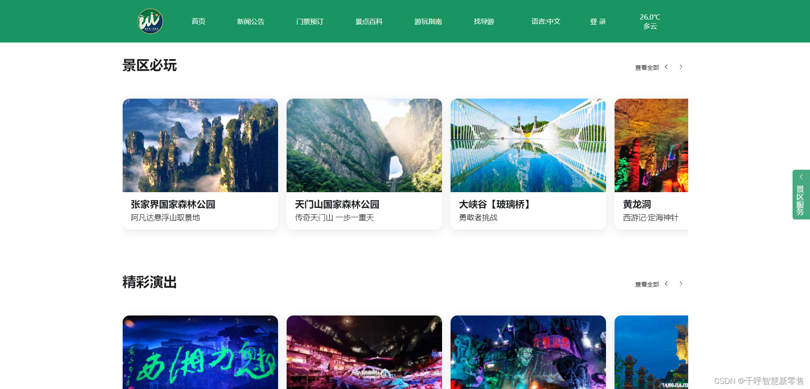The image size is (810, 389).
Task: Open the 大峡谷【玻璃桥】 card image
Action: click(528, 145)
